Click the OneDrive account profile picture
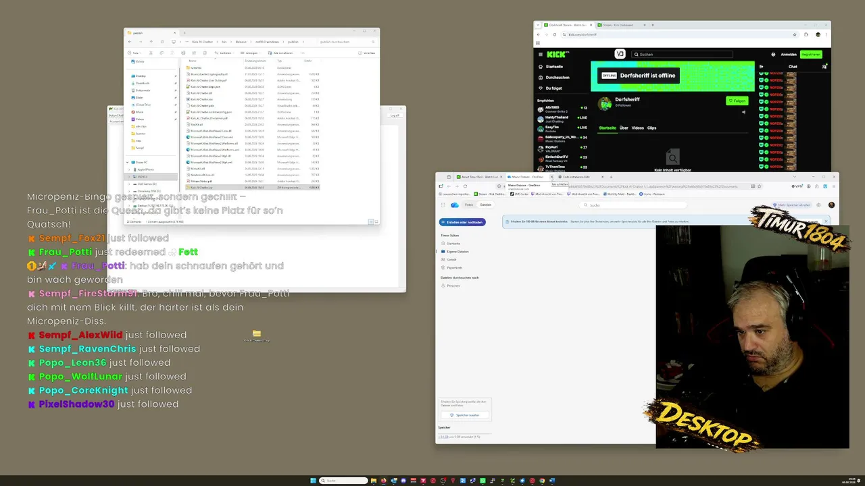This screenshot has height=486, width=865. click(x=831, y=205)
